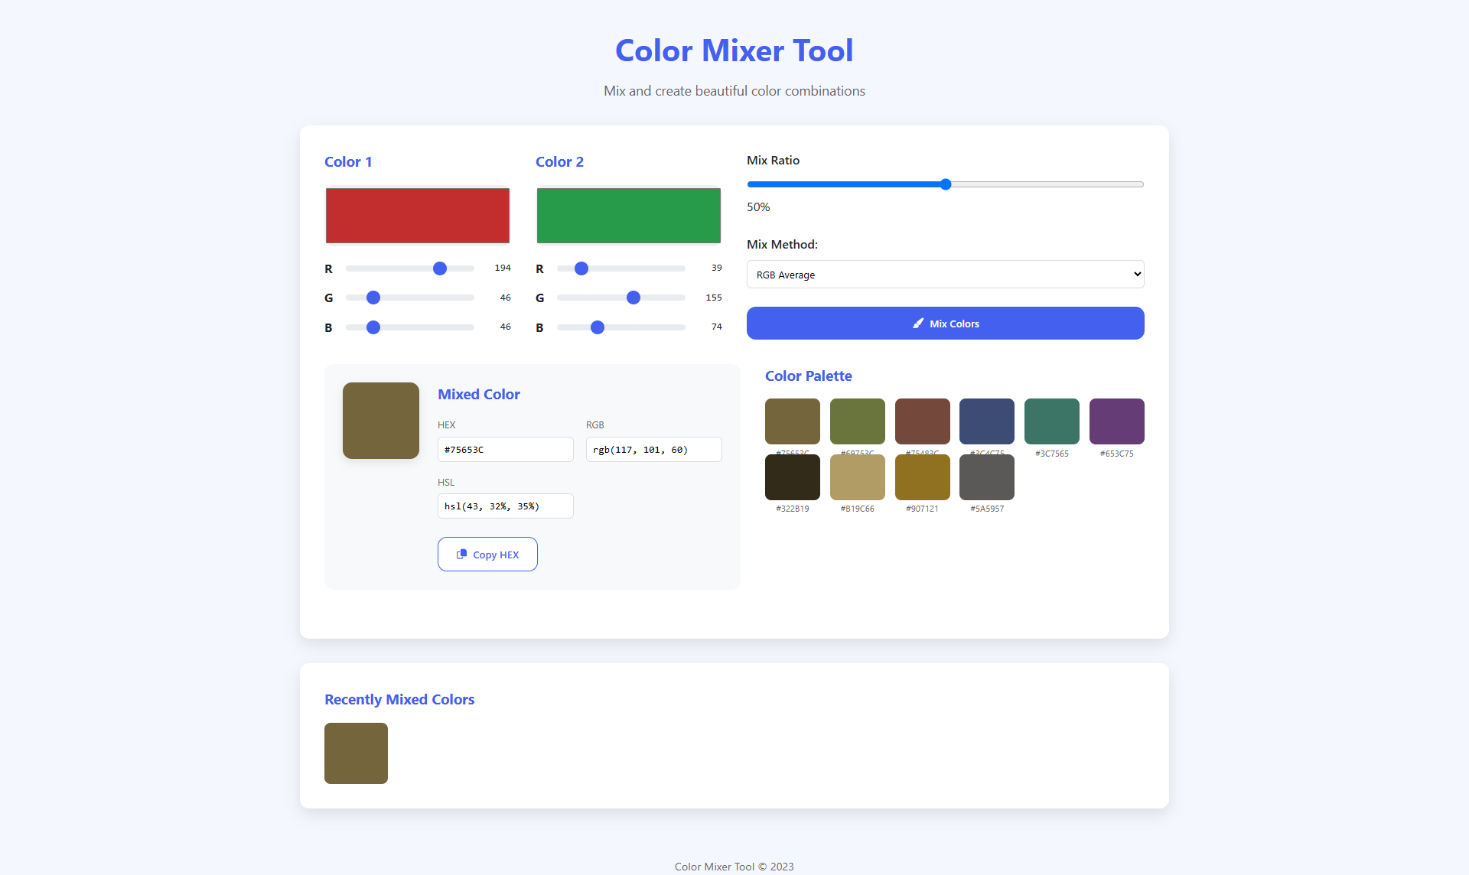The image size is (1469, 875).
Task: Click Color 2 green preview swatch
Action: tap(628, 216)
